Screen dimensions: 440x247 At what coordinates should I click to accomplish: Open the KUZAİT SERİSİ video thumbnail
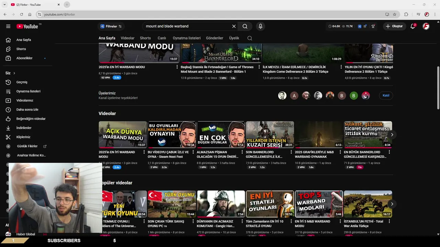(x=270, y=134)
